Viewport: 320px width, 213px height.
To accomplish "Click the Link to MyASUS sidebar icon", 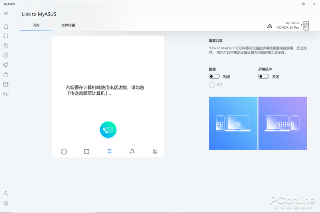I will (x=6, y=94).
